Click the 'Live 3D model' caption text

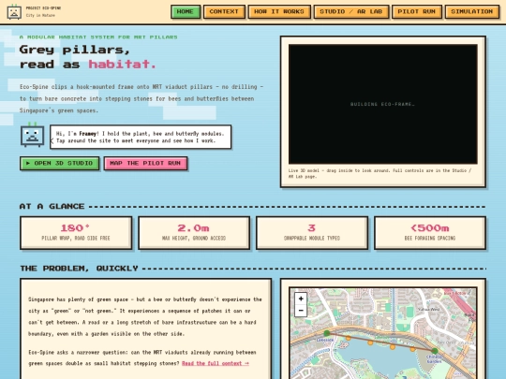[379, 173]
